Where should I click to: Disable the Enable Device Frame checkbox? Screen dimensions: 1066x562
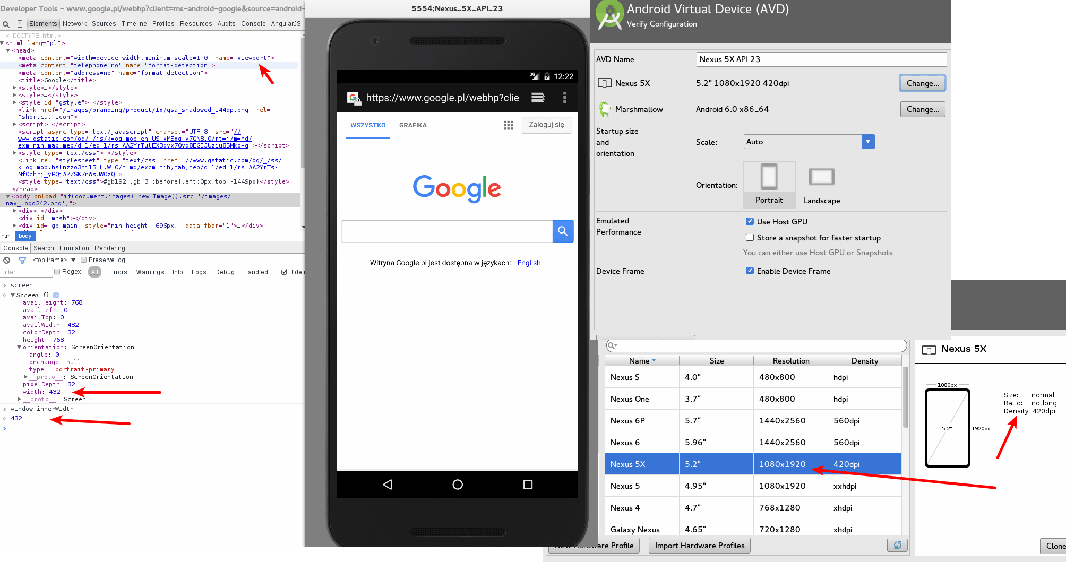[750, 271]
